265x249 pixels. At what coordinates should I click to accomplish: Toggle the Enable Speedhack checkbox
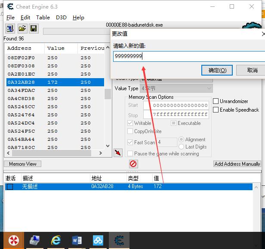pos(216,110)
